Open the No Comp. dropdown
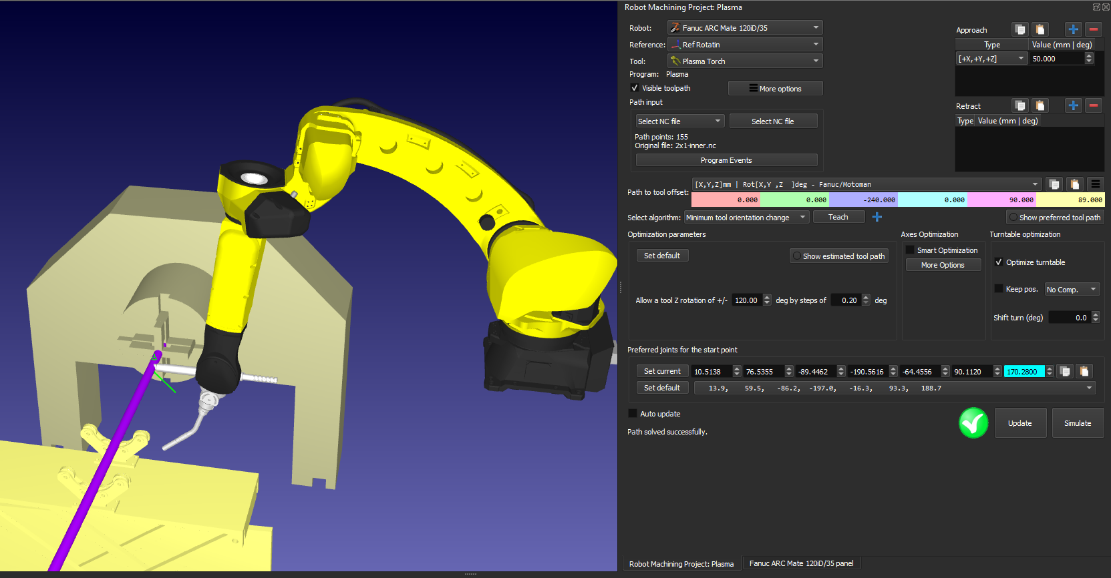This screenshot has height=578, width=1111. click(x=1072, y=290)
